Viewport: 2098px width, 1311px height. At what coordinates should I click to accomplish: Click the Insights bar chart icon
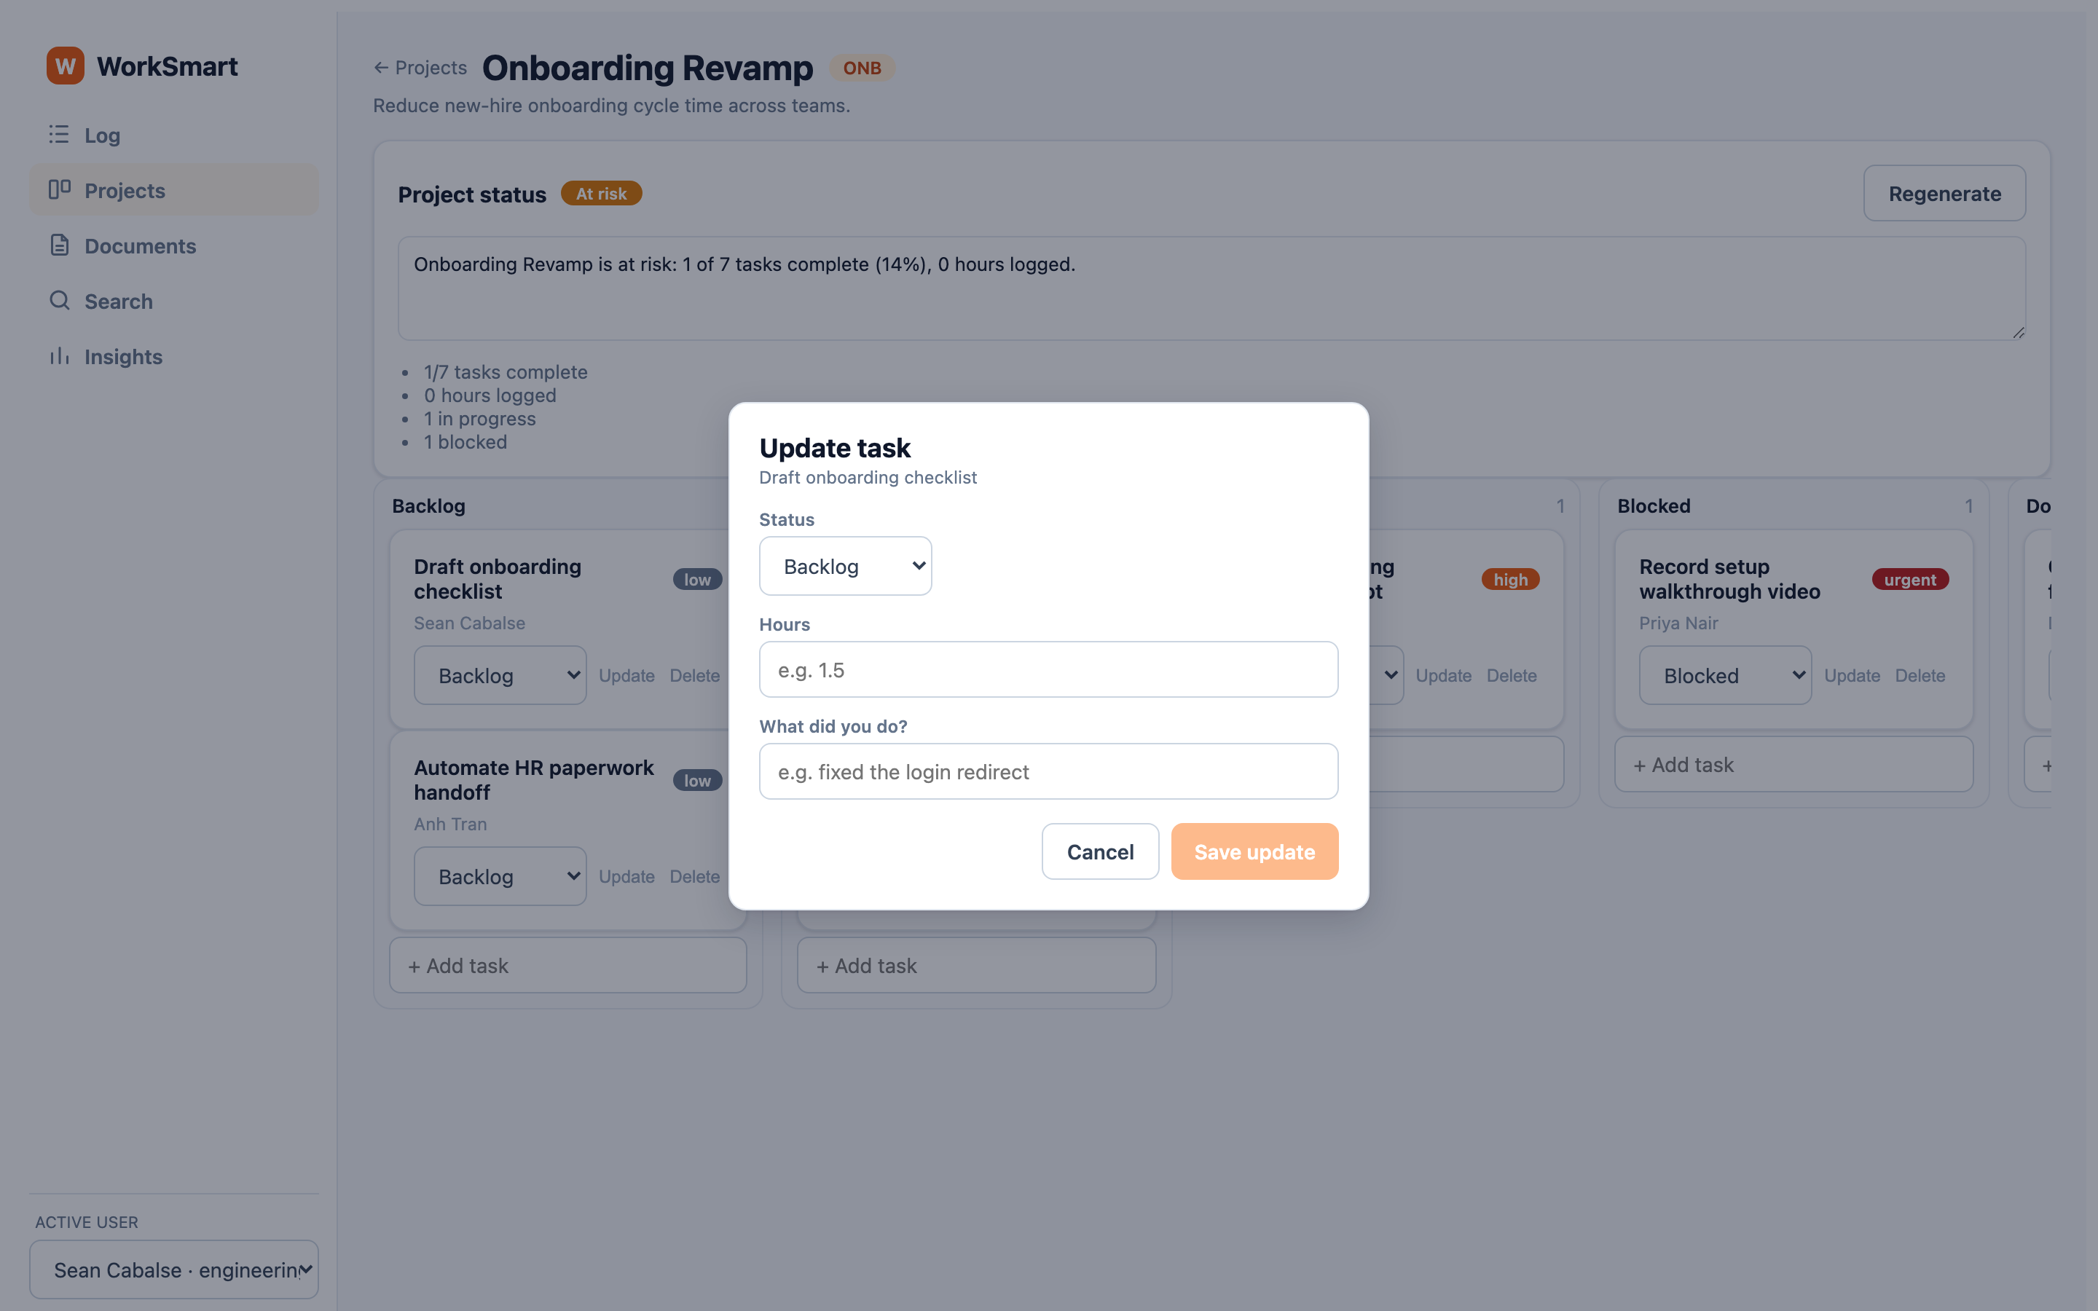pyautogui.click(x=59, y=356)
